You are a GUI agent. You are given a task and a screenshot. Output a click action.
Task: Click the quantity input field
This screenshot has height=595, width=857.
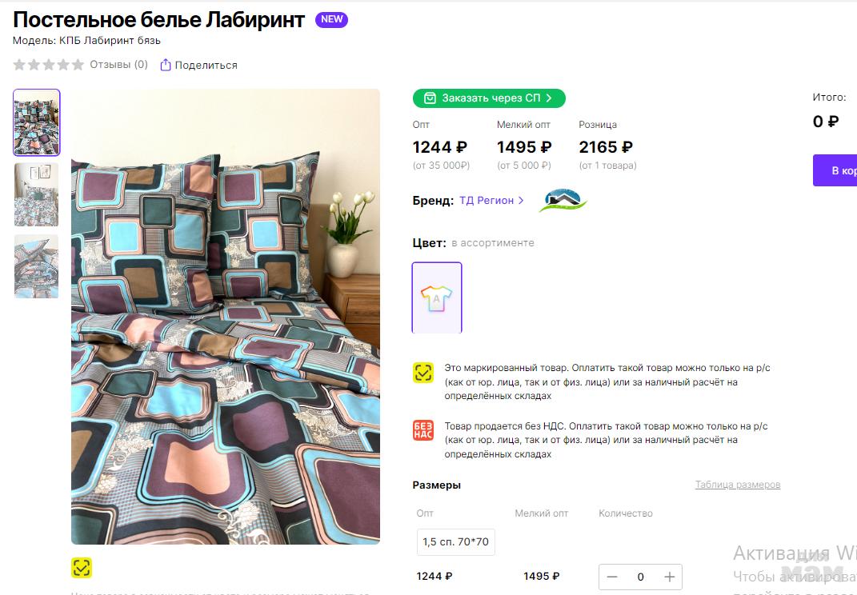click(640, 577)
